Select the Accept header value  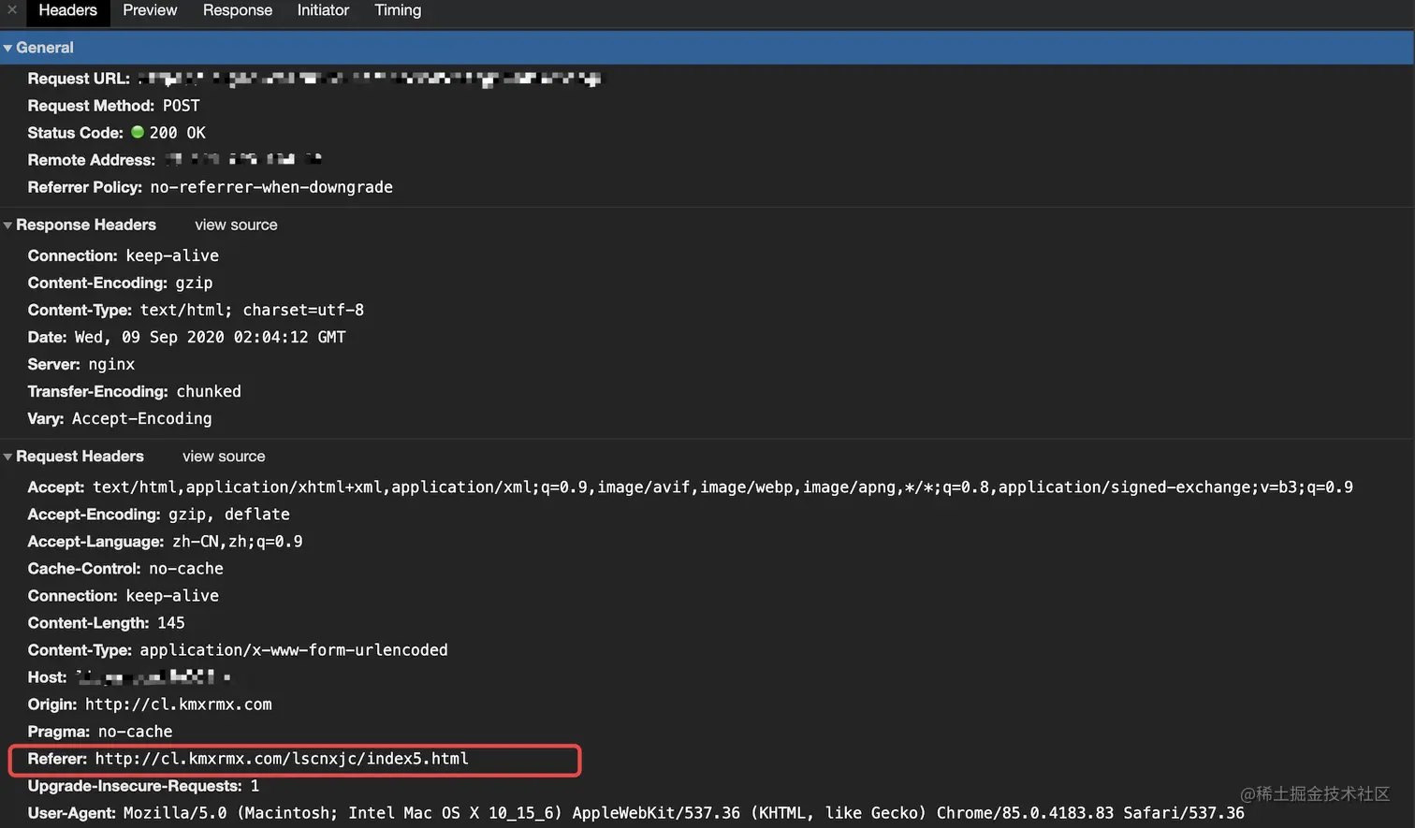pyautogui.click(x=722, y=487)
